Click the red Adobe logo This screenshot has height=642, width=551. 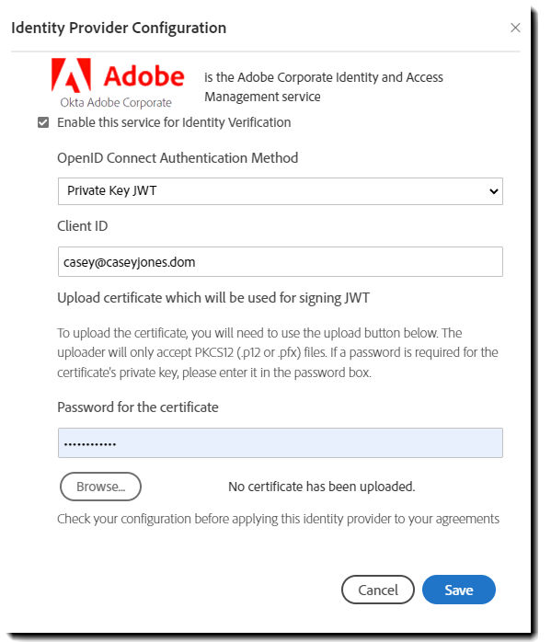pos(118,75)
